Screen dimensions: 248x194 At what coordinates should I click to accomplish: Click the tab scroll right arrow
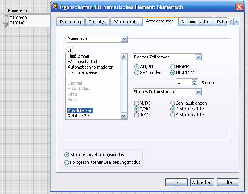(x=236, y=22)
